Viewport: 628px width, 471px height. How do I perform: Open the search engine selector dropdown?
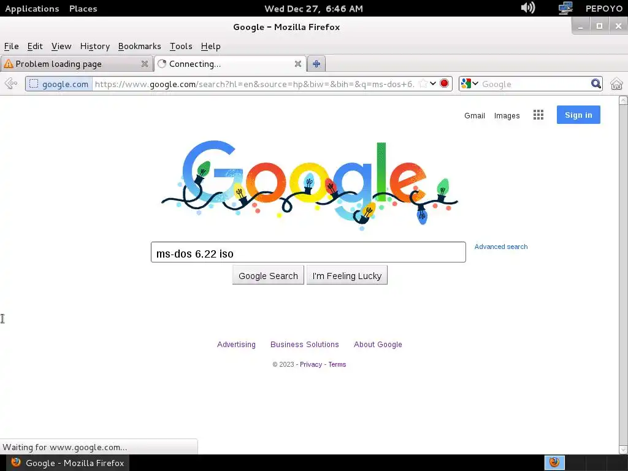(470, 83)
